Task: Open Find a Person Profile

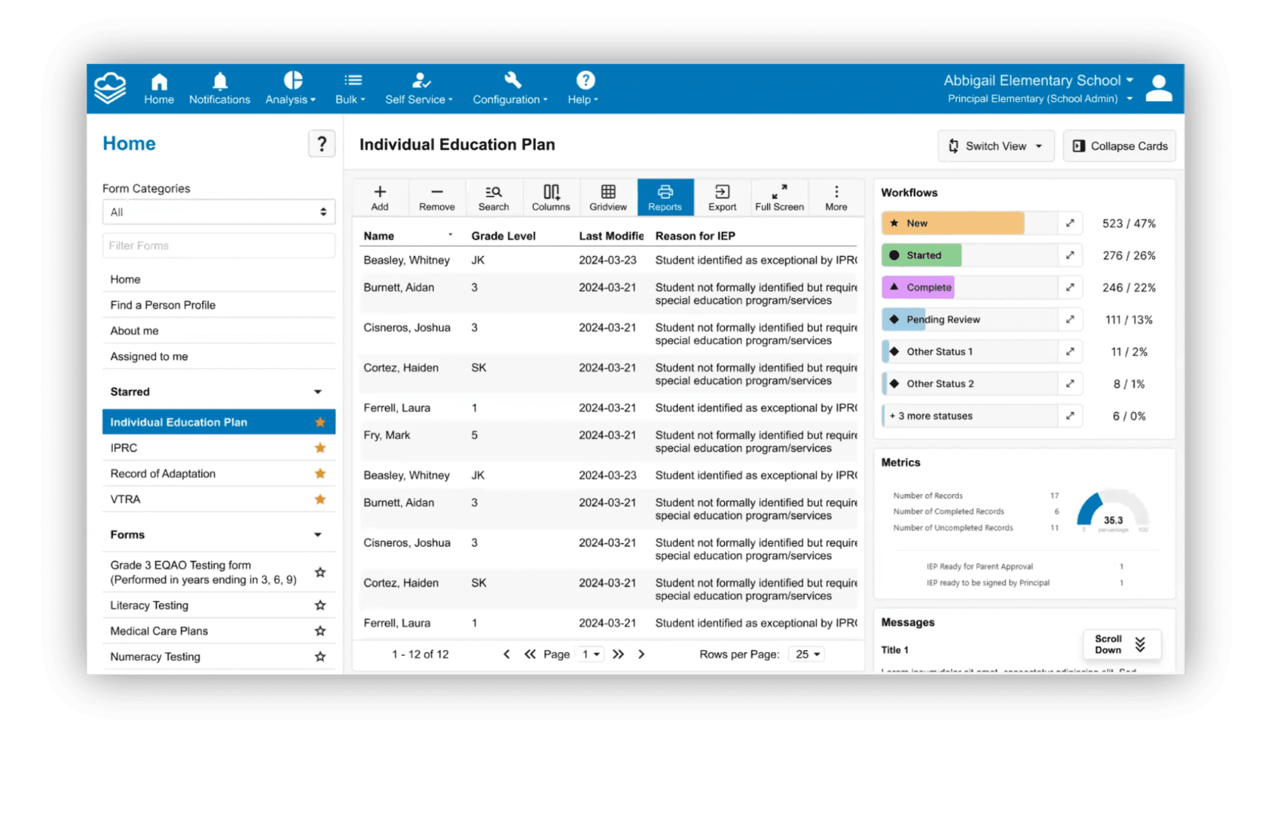Action: 219,305
